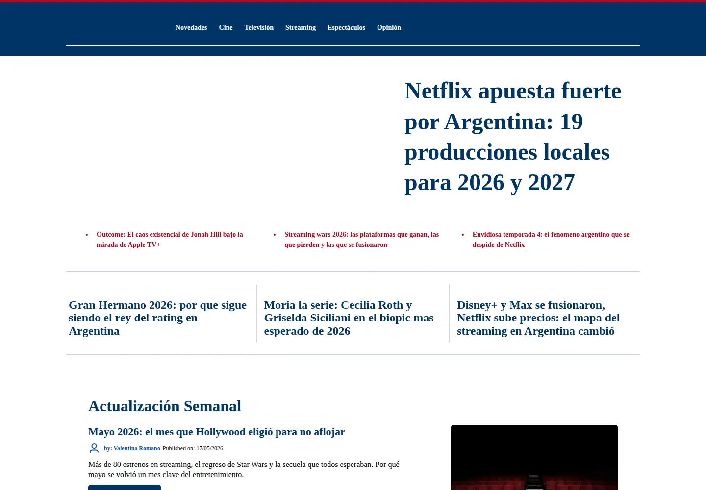The image size is (706, 490).
Task: Open the Televisión section
Action: (259, 28)
